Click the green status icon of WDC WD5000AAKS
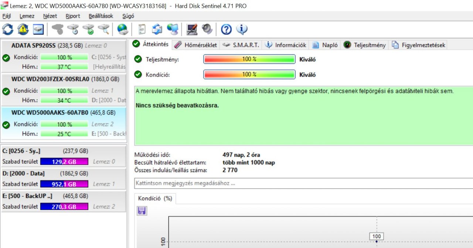 coord(6,125)
